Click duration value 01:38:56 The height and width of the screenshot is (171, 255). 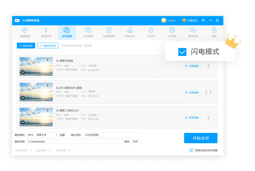coord(93,70)
